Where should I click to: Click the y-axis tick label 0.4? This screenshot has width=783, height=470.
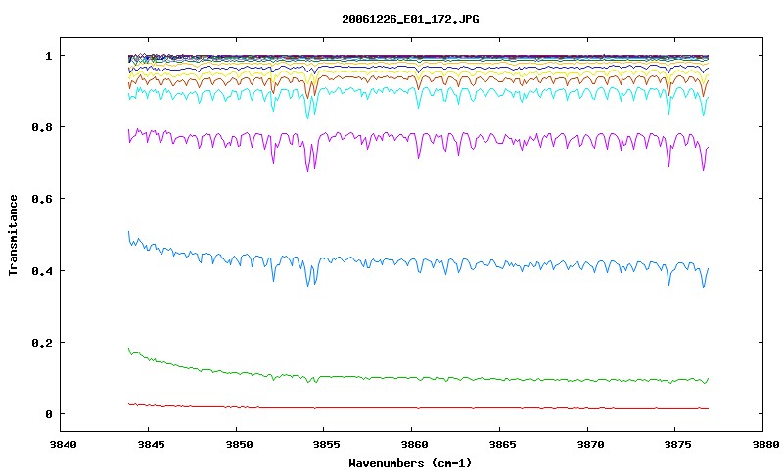pos(42,270)
